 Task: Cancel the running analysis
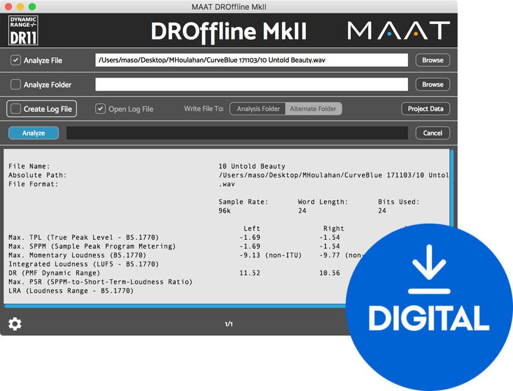(433, 133)
